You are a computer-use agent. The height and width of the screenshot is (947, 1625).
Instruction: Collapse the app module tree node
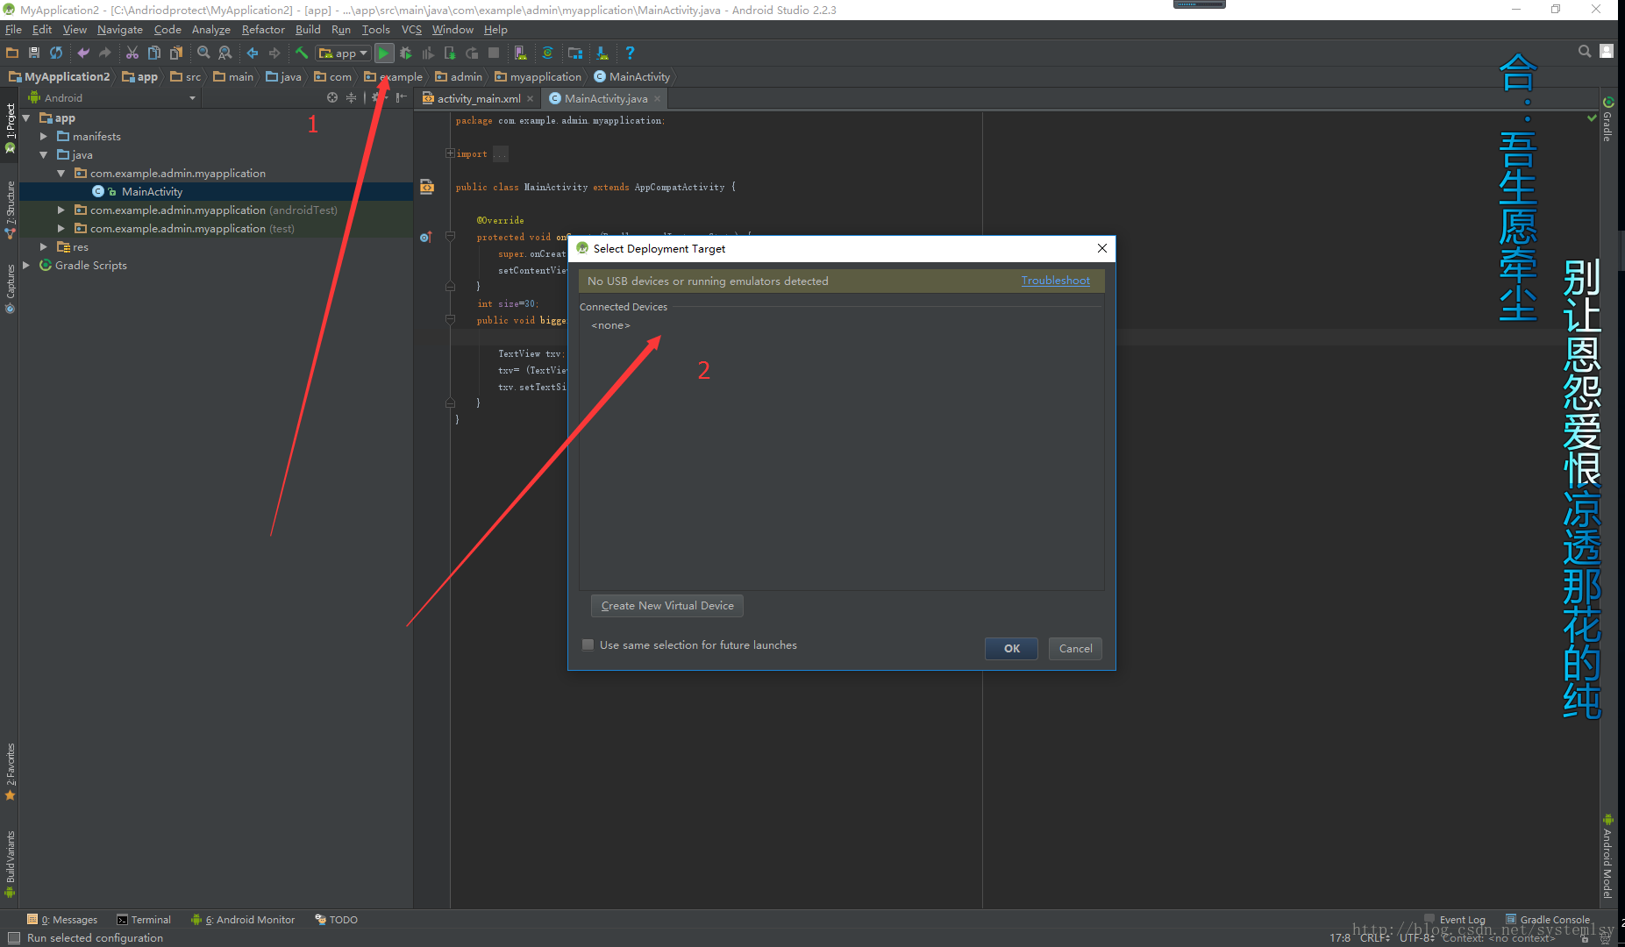point(25,117)
